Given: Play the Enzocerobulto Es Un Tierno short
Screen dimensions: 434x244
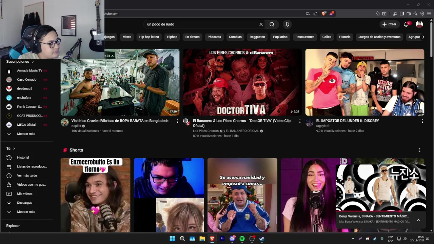Looking at the screenshot, I should tap(95, 195).
